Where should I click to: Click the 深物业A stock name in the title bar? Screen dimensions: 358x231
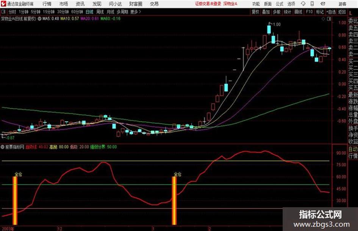tap(230, 4)
